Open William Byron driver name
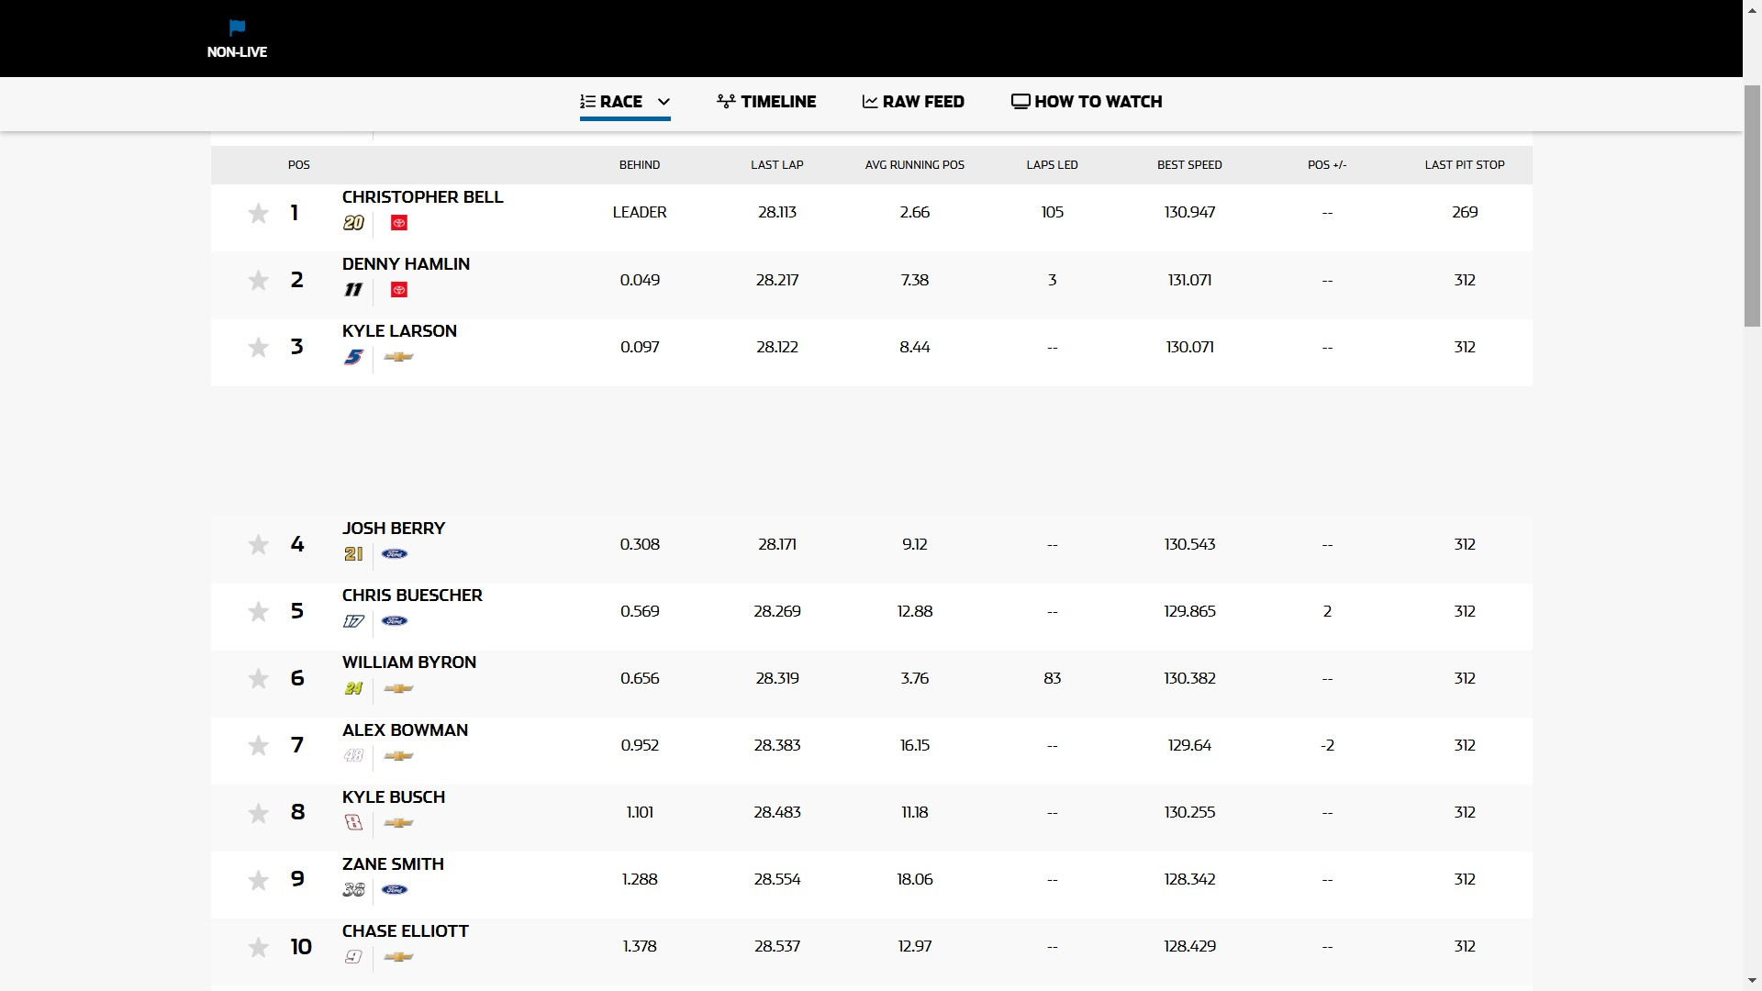This screenshot has width=1762, height=991. (x=409, y=663)
